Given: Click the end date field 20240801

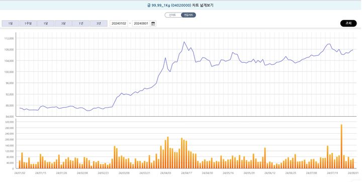Looking at the screenshot, I should [141, 24].
